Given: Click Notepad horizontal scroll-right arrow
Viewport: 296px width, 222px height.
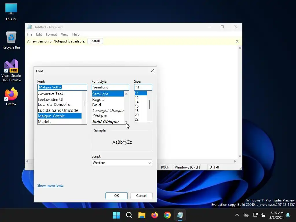Looking at the screenshot, I should (x=235, y=161).
